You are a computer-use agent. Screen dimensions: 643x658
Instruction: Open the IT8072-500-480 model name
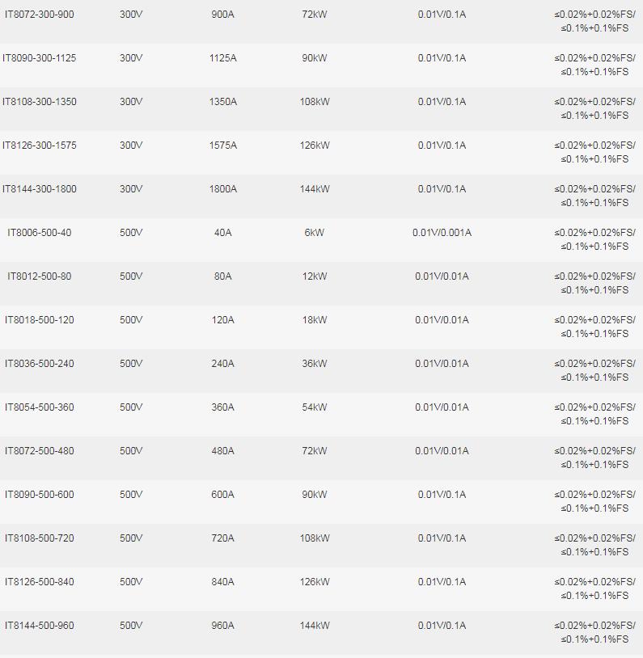39,451
